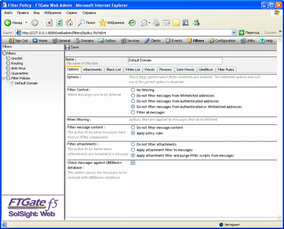Open the Mail icon dropdown arrow
The width and height of the screenshot is (284, 229).
point(150,23)
